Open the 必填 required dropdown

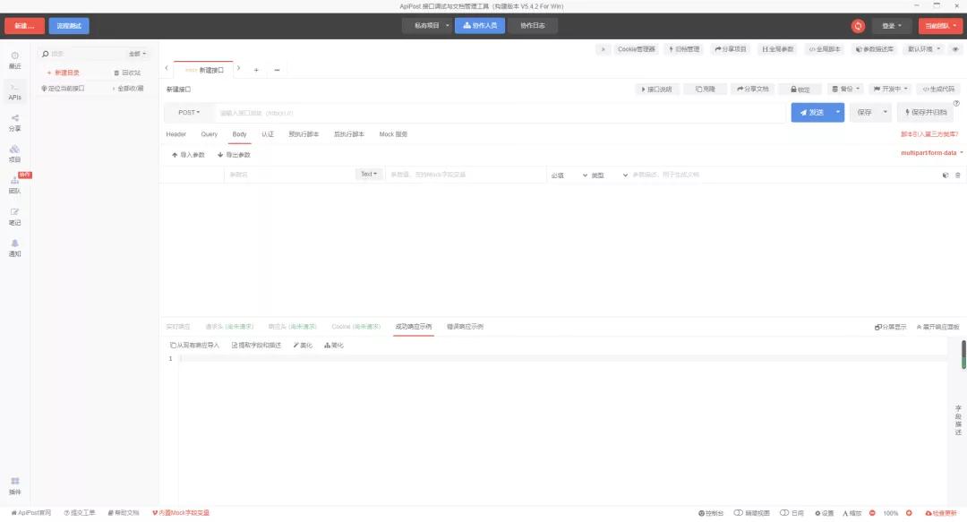(x=569, y=175)
